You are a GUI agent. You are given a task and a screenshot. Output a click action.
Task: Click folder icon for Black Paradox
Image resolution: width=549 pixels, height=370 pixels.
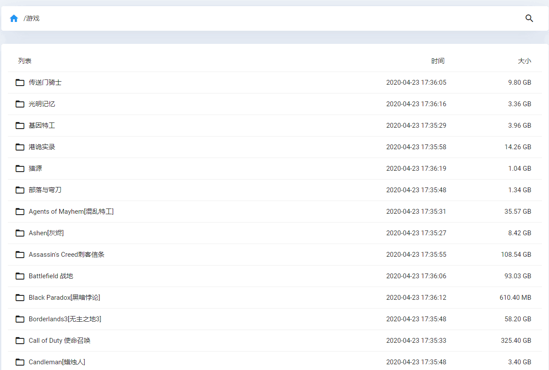pos(20,298)
